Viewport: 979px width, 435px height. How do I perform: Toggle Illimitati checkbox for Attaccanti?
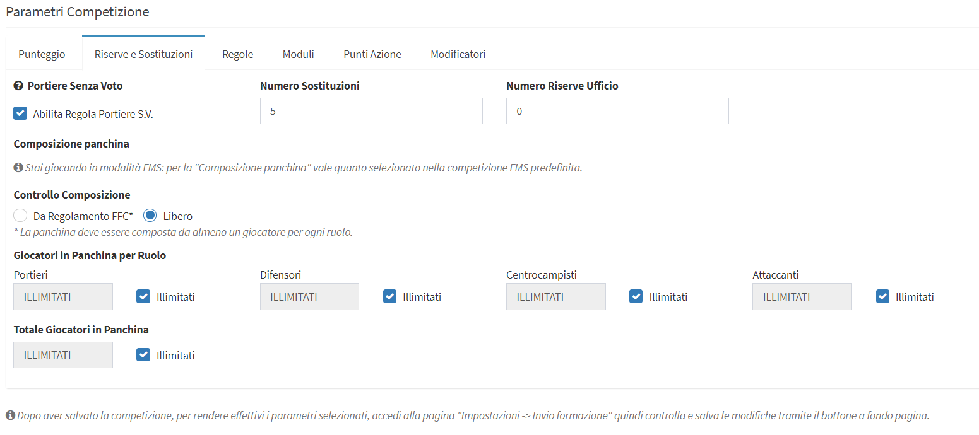point(882,296)
